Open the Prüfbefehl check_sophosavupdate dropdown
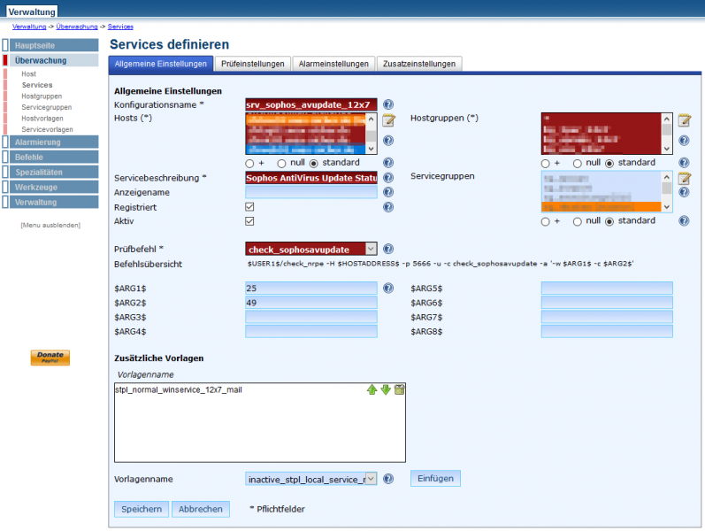 (311, 249)
